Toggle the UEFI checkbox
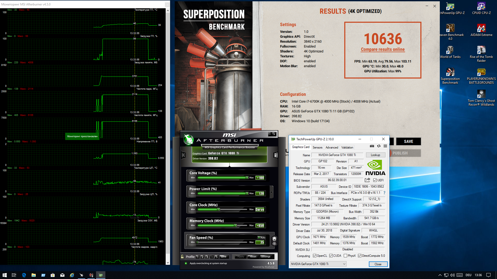Viewport: 497px width, 279px height. pos(375,180)
